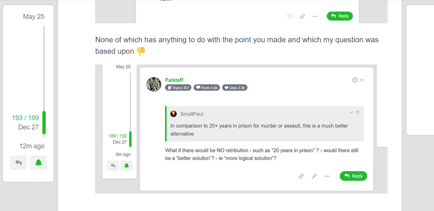Copy link of the top post
This screenshot has width=434, height=211.
(302, 16)
